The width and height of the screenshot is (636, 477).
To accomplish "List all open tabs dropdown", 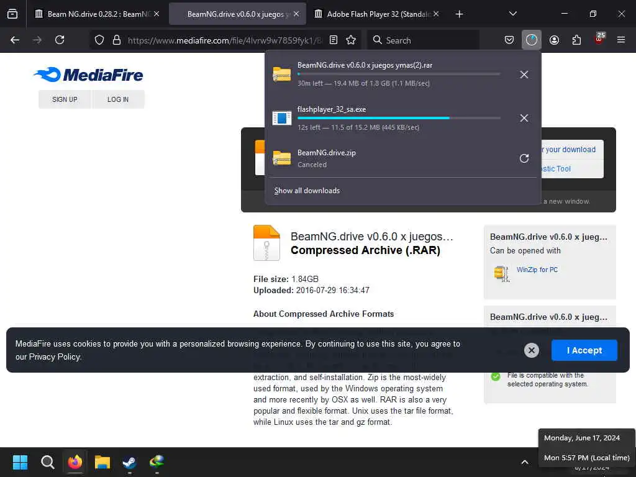I will point(512,14).
